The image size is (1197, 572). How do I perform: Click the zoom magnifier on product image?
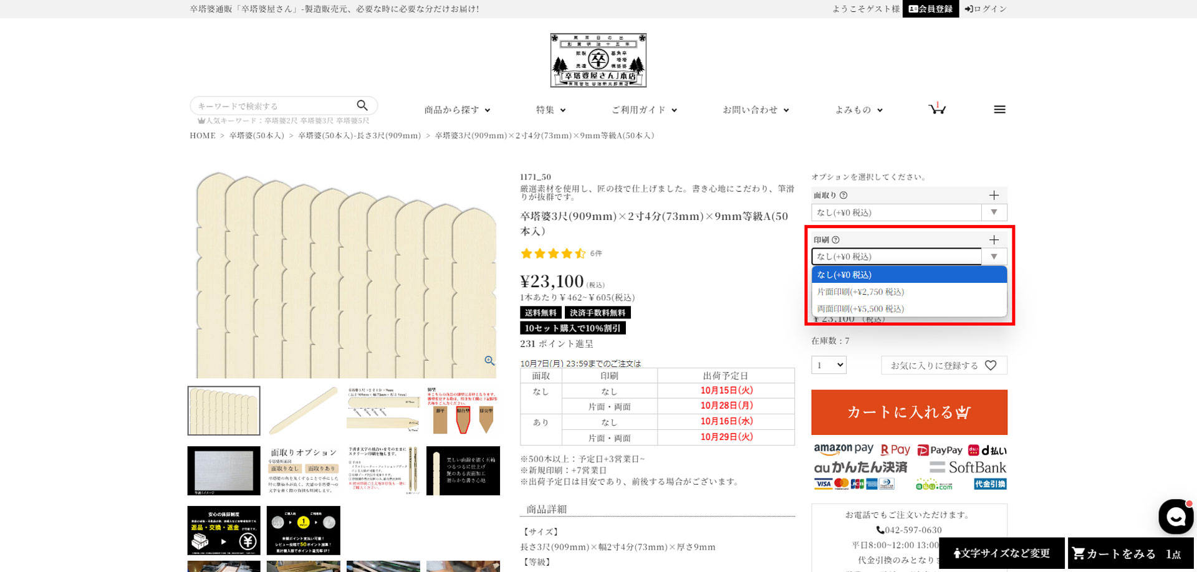coord(489,361)
